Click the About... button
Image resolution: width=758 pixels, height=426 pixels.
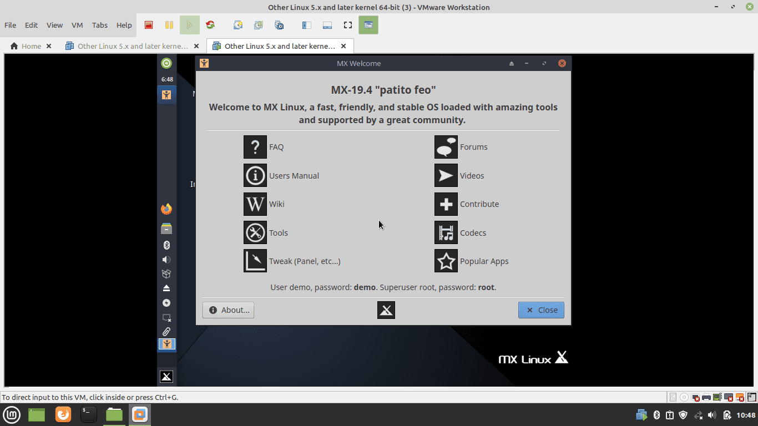[228, 310]
